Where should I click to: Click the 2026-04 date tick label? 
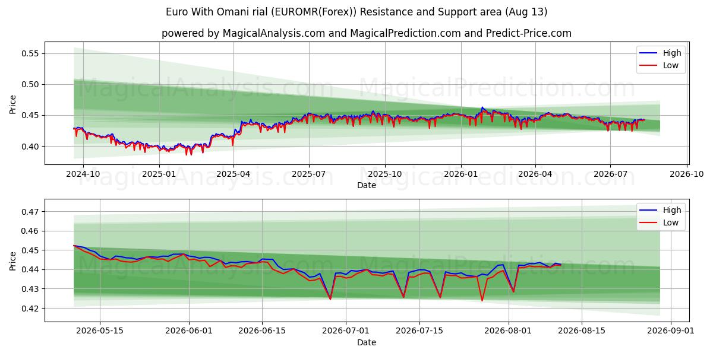coord(535,174)
